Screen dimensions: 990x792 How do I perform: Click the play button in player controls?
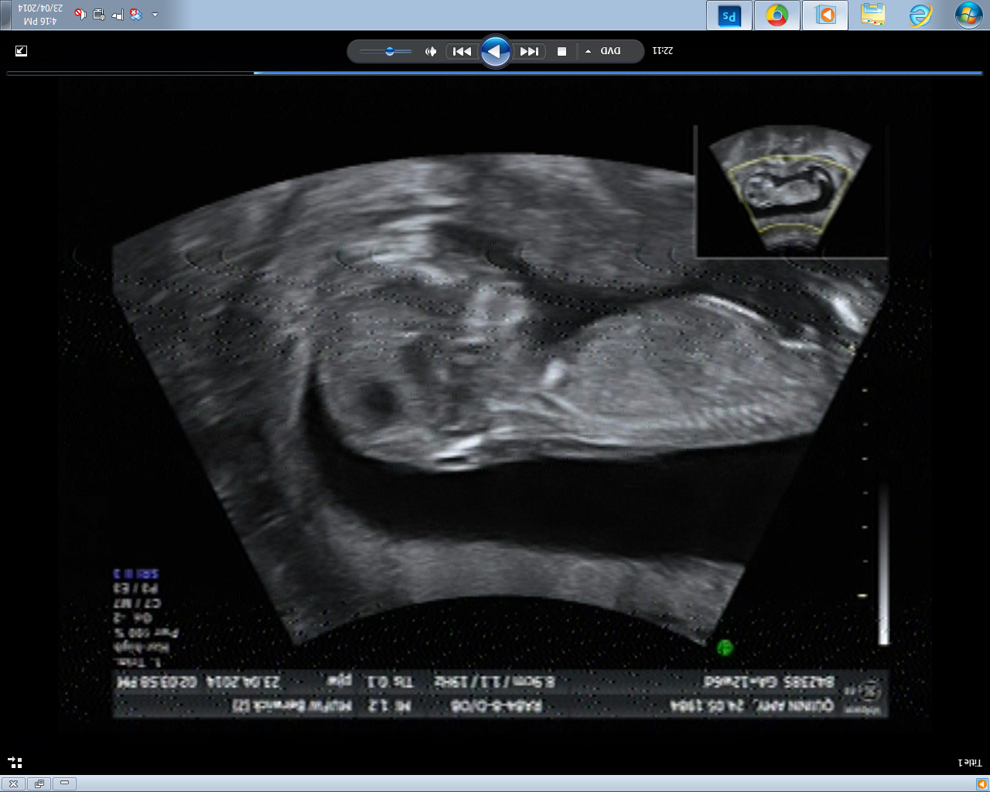[x=495, y=52]
